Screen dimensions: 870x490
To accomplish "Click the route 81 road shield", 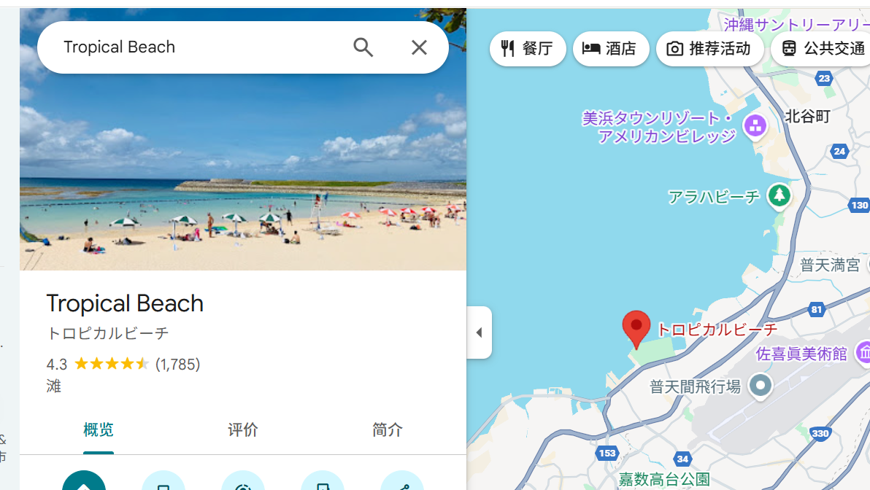I will (x=816, y=309).
